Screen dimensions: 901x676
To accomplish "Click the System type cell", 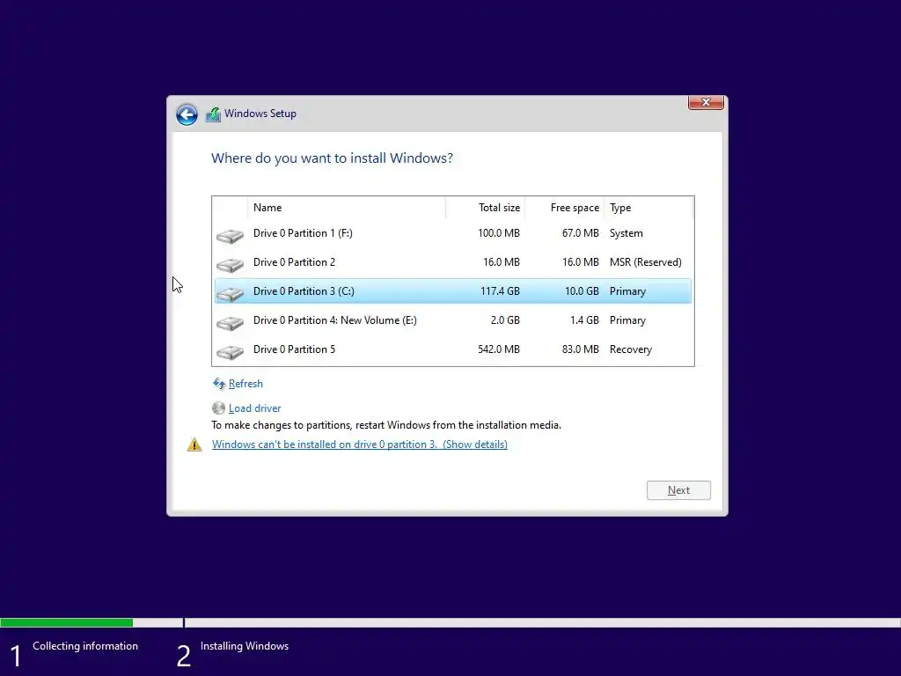I will 626,232.
